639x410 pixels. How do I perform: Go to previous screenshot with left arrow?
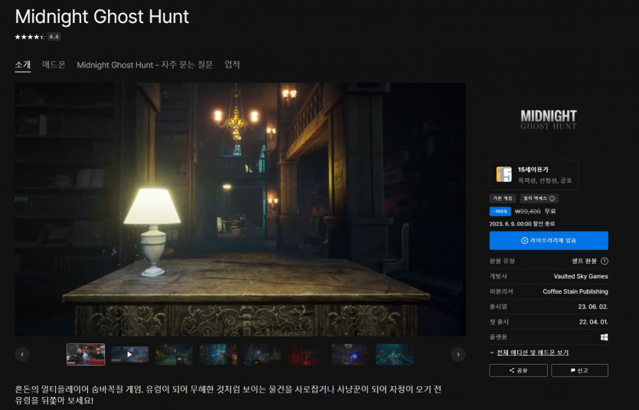22,354
